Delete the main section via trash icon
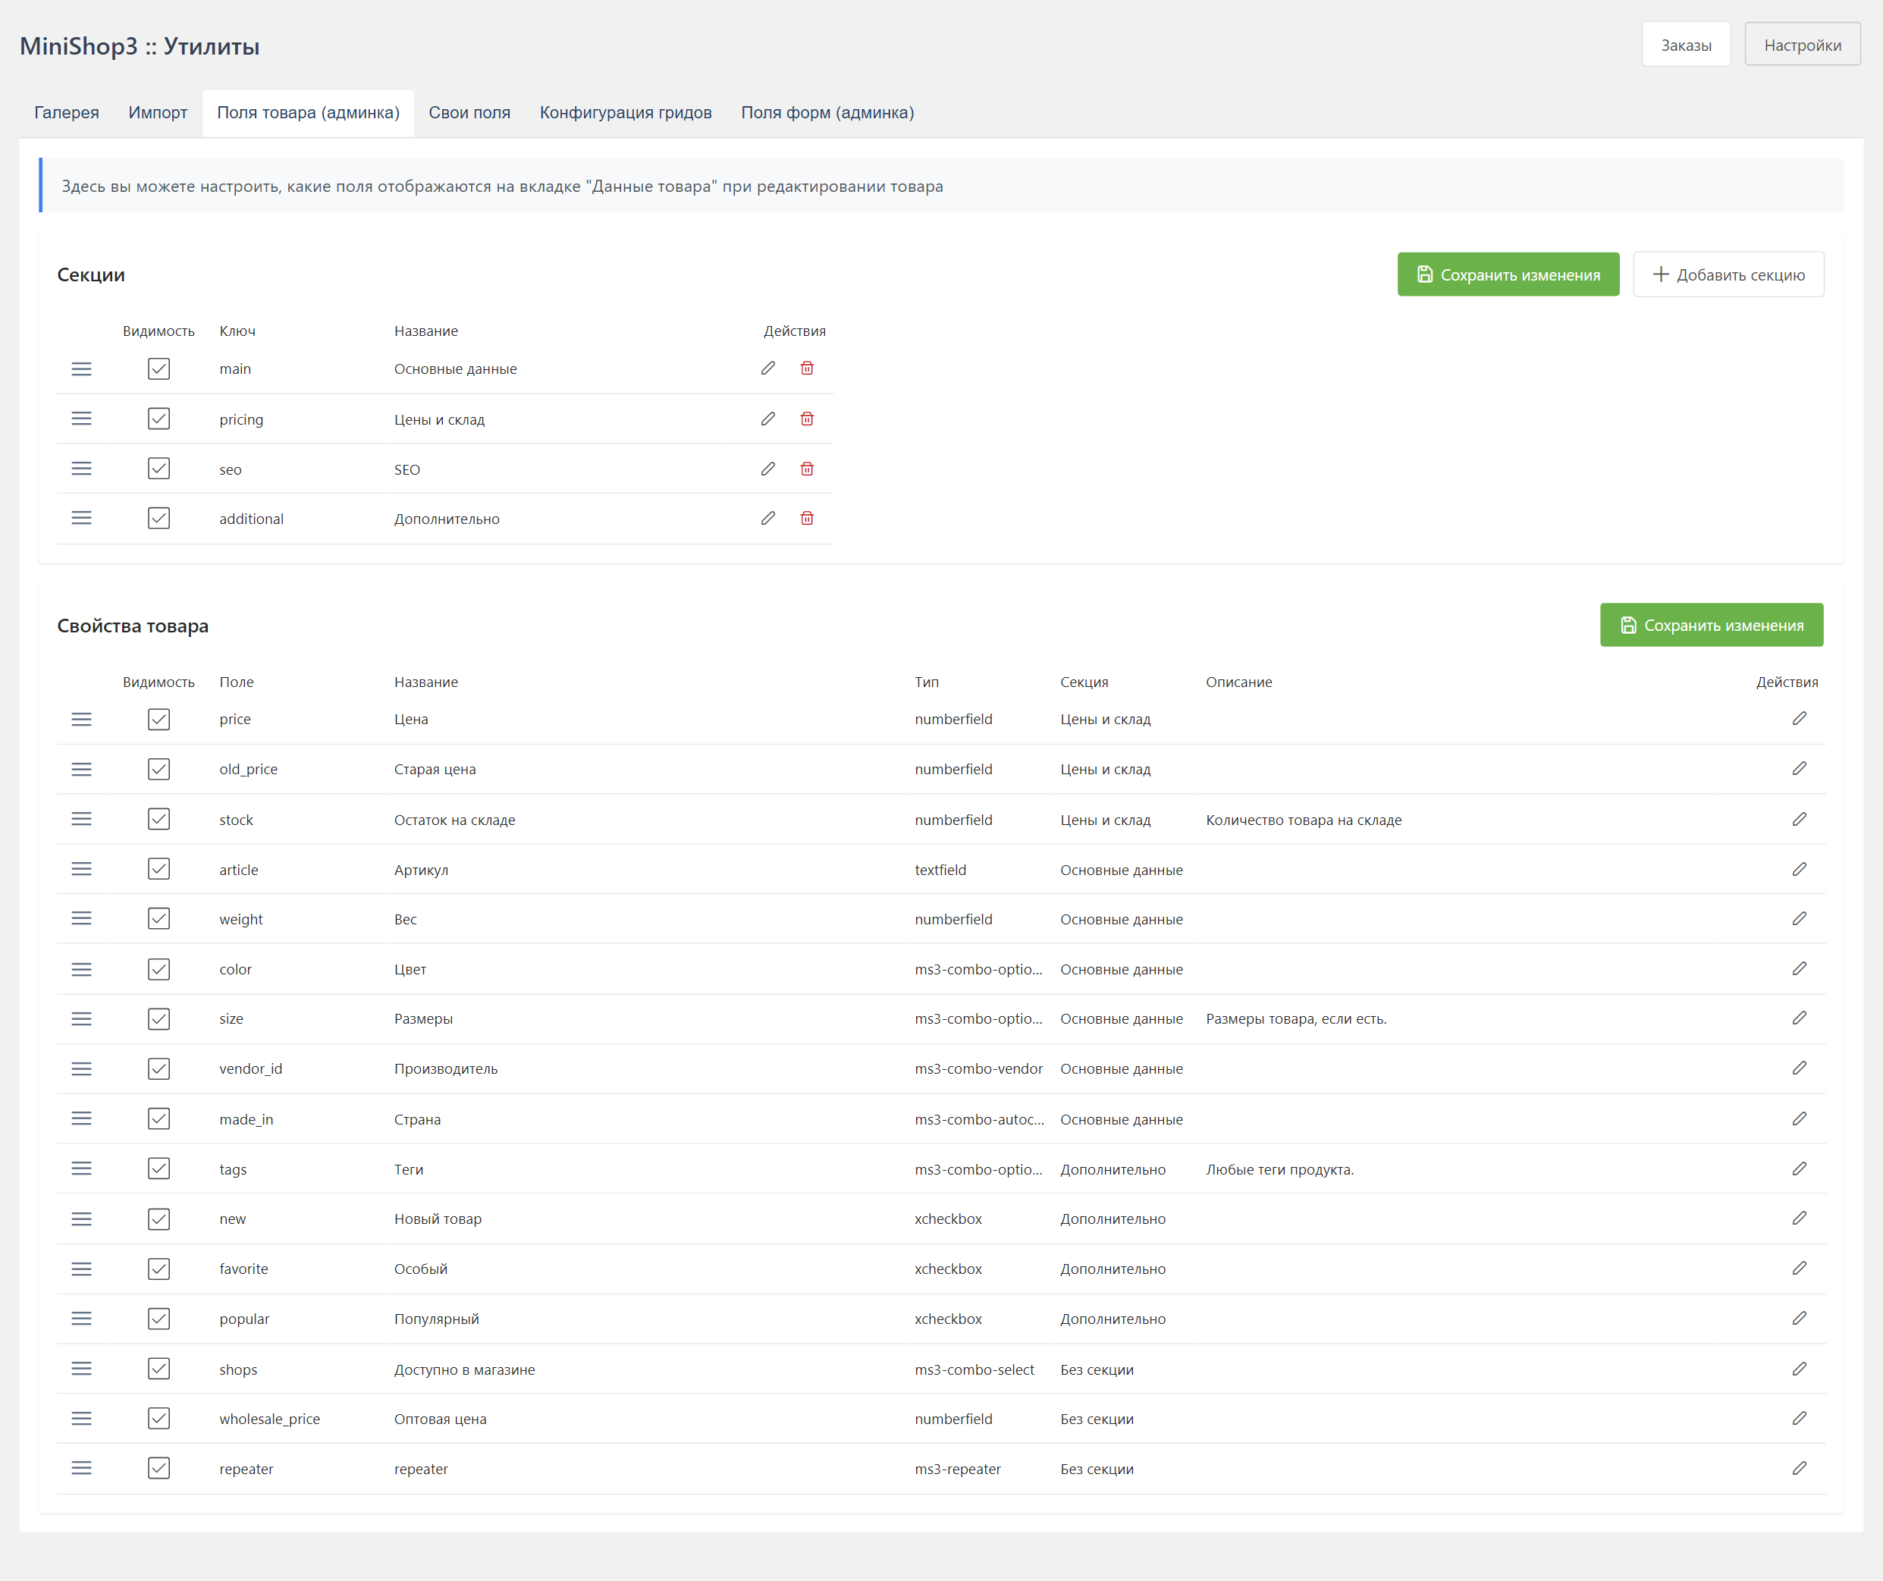1883x1581 pixels. coord(807,369)
